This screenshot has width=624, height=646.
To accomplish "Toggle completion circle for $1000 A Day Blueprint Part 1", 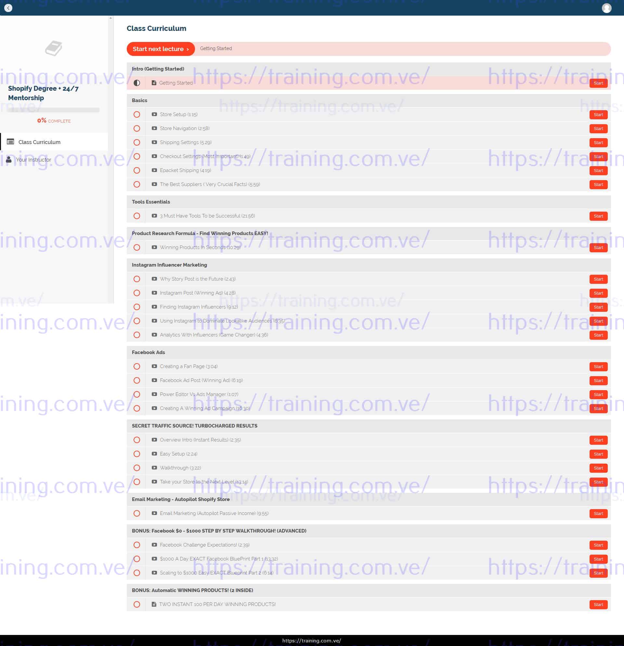I will click(x=137, y=559).
